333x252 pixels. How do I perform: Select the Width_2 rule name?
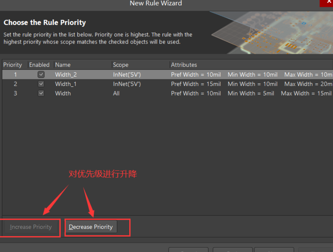(66, 75)
